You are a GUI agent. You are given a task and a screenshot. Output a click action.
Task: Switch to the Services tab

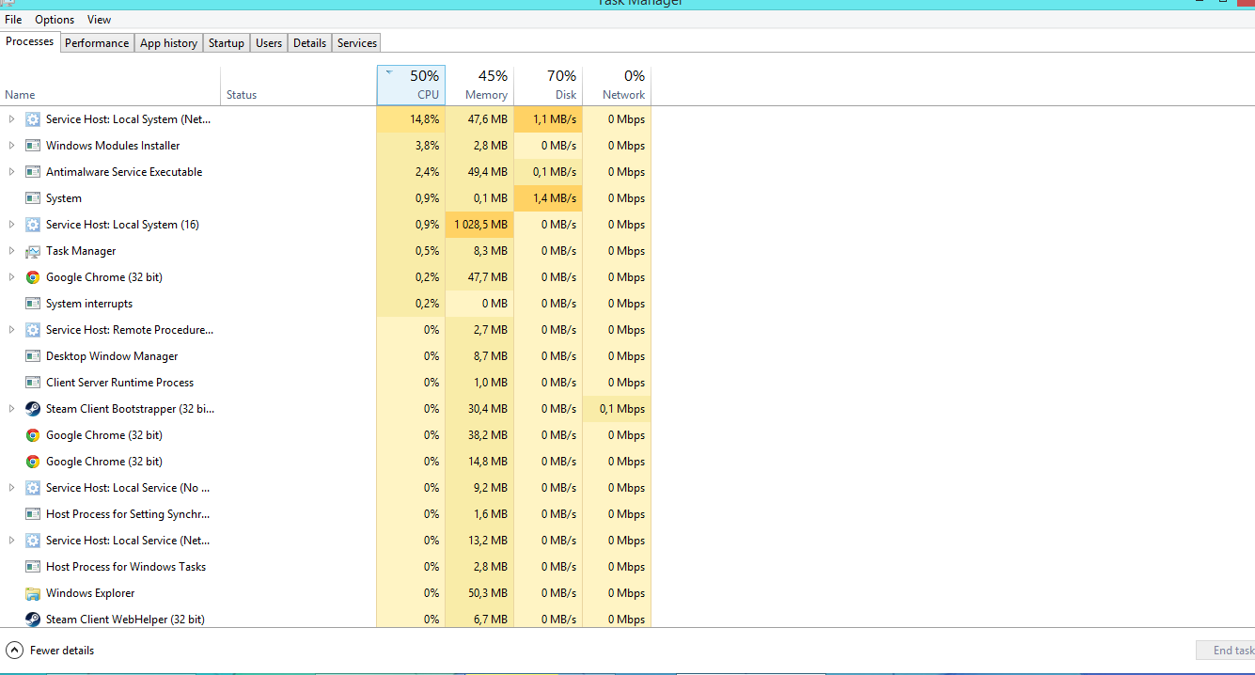pos(357,43)
